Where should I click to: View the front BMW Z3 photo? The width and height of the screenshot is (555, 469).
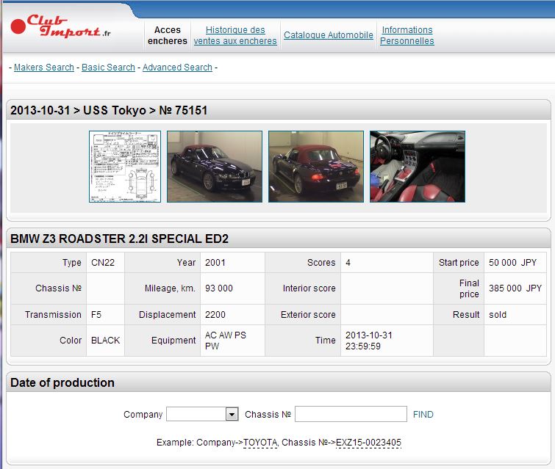click(x=214, y=167)
